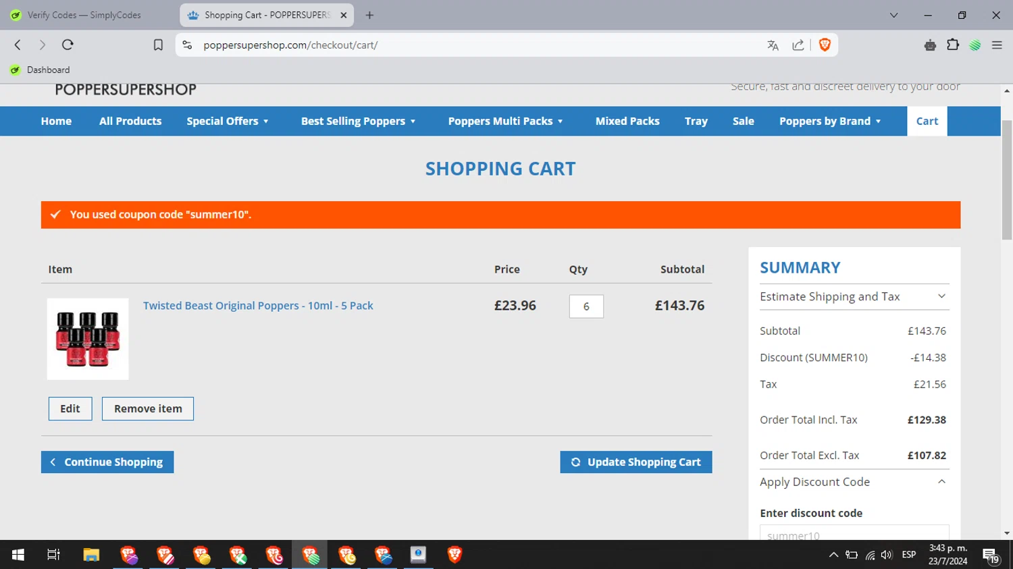This screenshot has width=1013, height=569.
Task: Open a new browser tab
Action: [x=369, y=15]
